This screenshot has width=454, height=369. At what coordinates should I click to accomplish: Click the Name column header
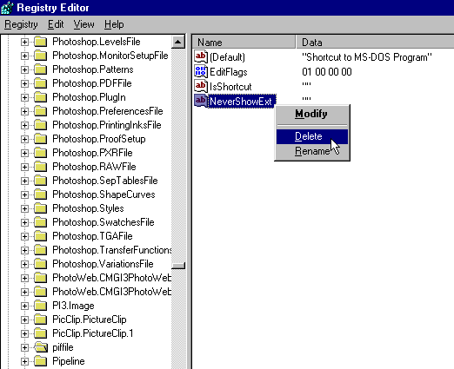[244, 43]
